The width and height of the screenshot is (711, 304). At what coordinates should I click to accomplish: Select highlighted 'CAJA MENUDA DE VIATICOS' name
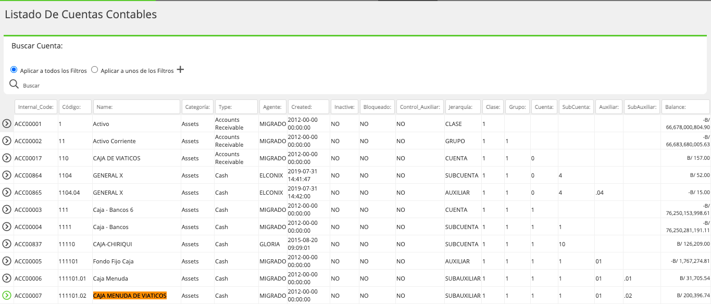pos(130,296)
